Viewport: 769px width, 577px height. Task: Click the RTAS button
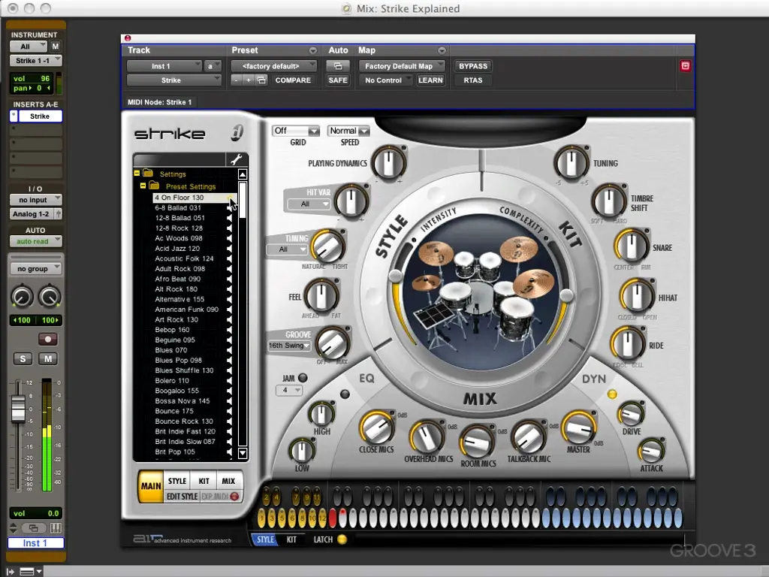473,80
